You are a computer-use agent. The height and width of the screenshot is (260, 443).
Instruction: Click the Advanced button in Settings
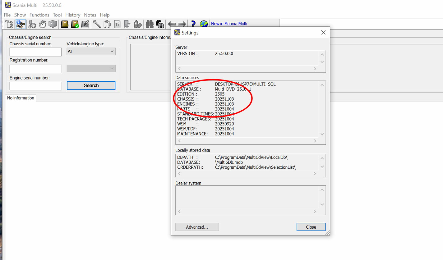pos(197,227)
